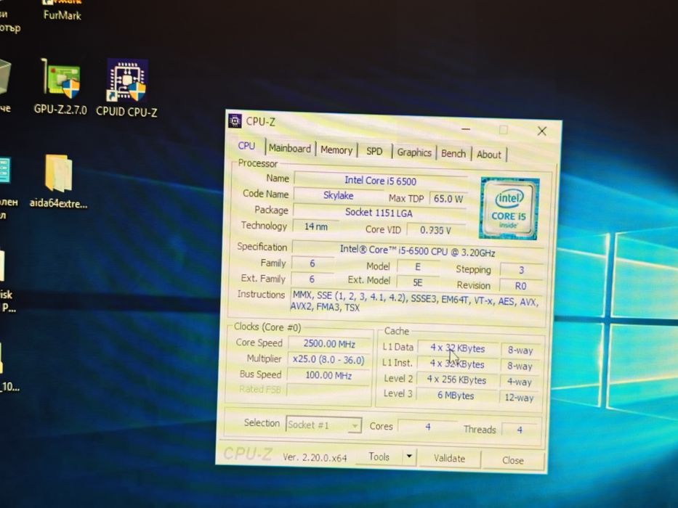This screenshot has width=678, height=508.
Task: Click the Core VID voltage value
Action: point(435,230)
